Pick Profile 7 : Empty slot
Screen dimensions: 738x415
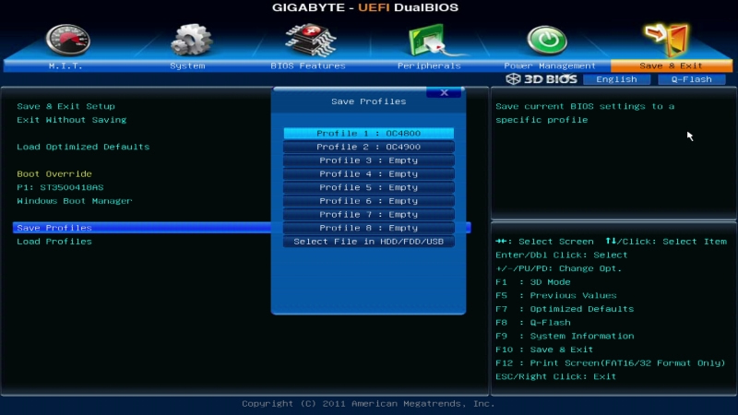pos(368,215)
